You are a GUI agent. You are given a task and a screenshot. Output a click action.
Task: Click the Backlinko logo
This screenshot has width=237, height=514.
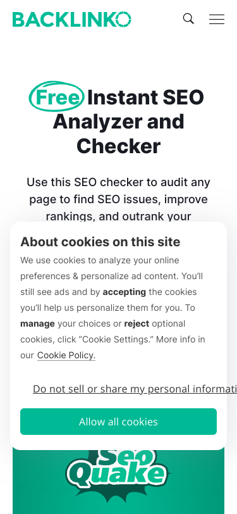[x=72, y=20]
